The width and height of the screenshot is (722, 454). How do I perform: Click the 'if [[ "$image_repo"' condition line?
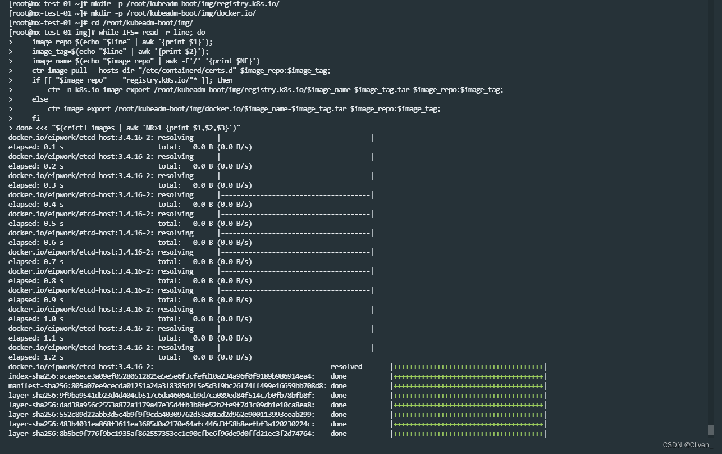(132, 80)
